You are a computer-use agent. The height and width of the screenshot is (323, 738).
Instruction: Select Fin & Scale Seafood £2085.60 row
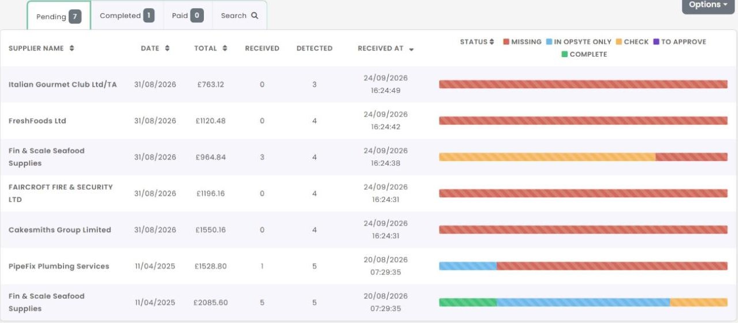tap(368, 302)
